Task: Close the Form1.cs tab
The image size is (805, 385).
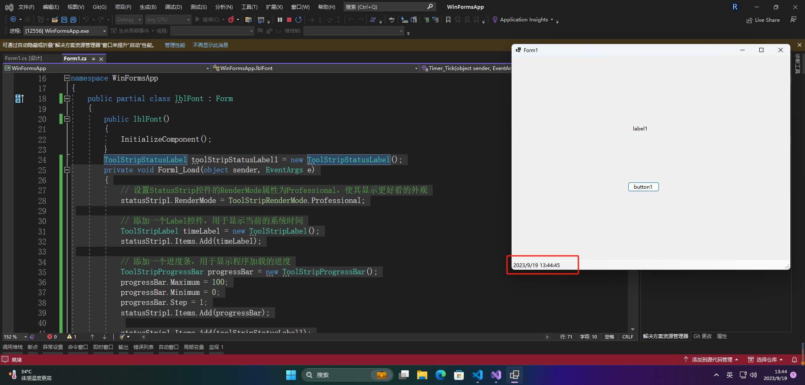Action: click(x=101, y=59)
